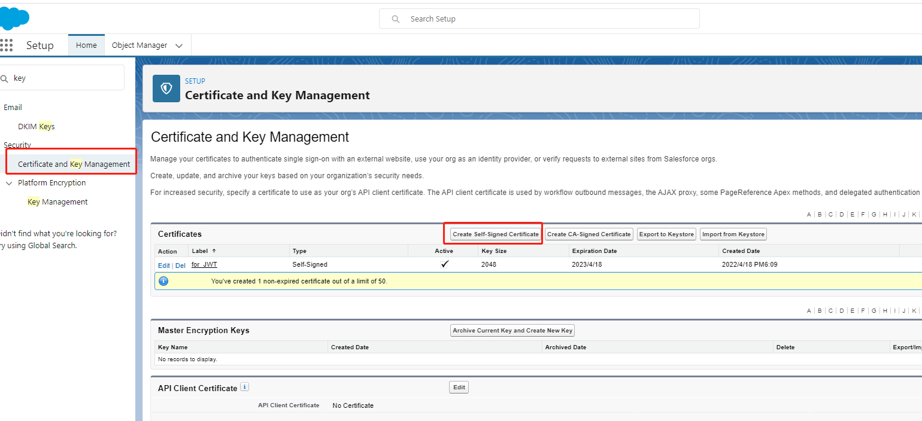Click the Export to Keystore button
The height and width of the screenshot is (421, 922).
point(666,234)
